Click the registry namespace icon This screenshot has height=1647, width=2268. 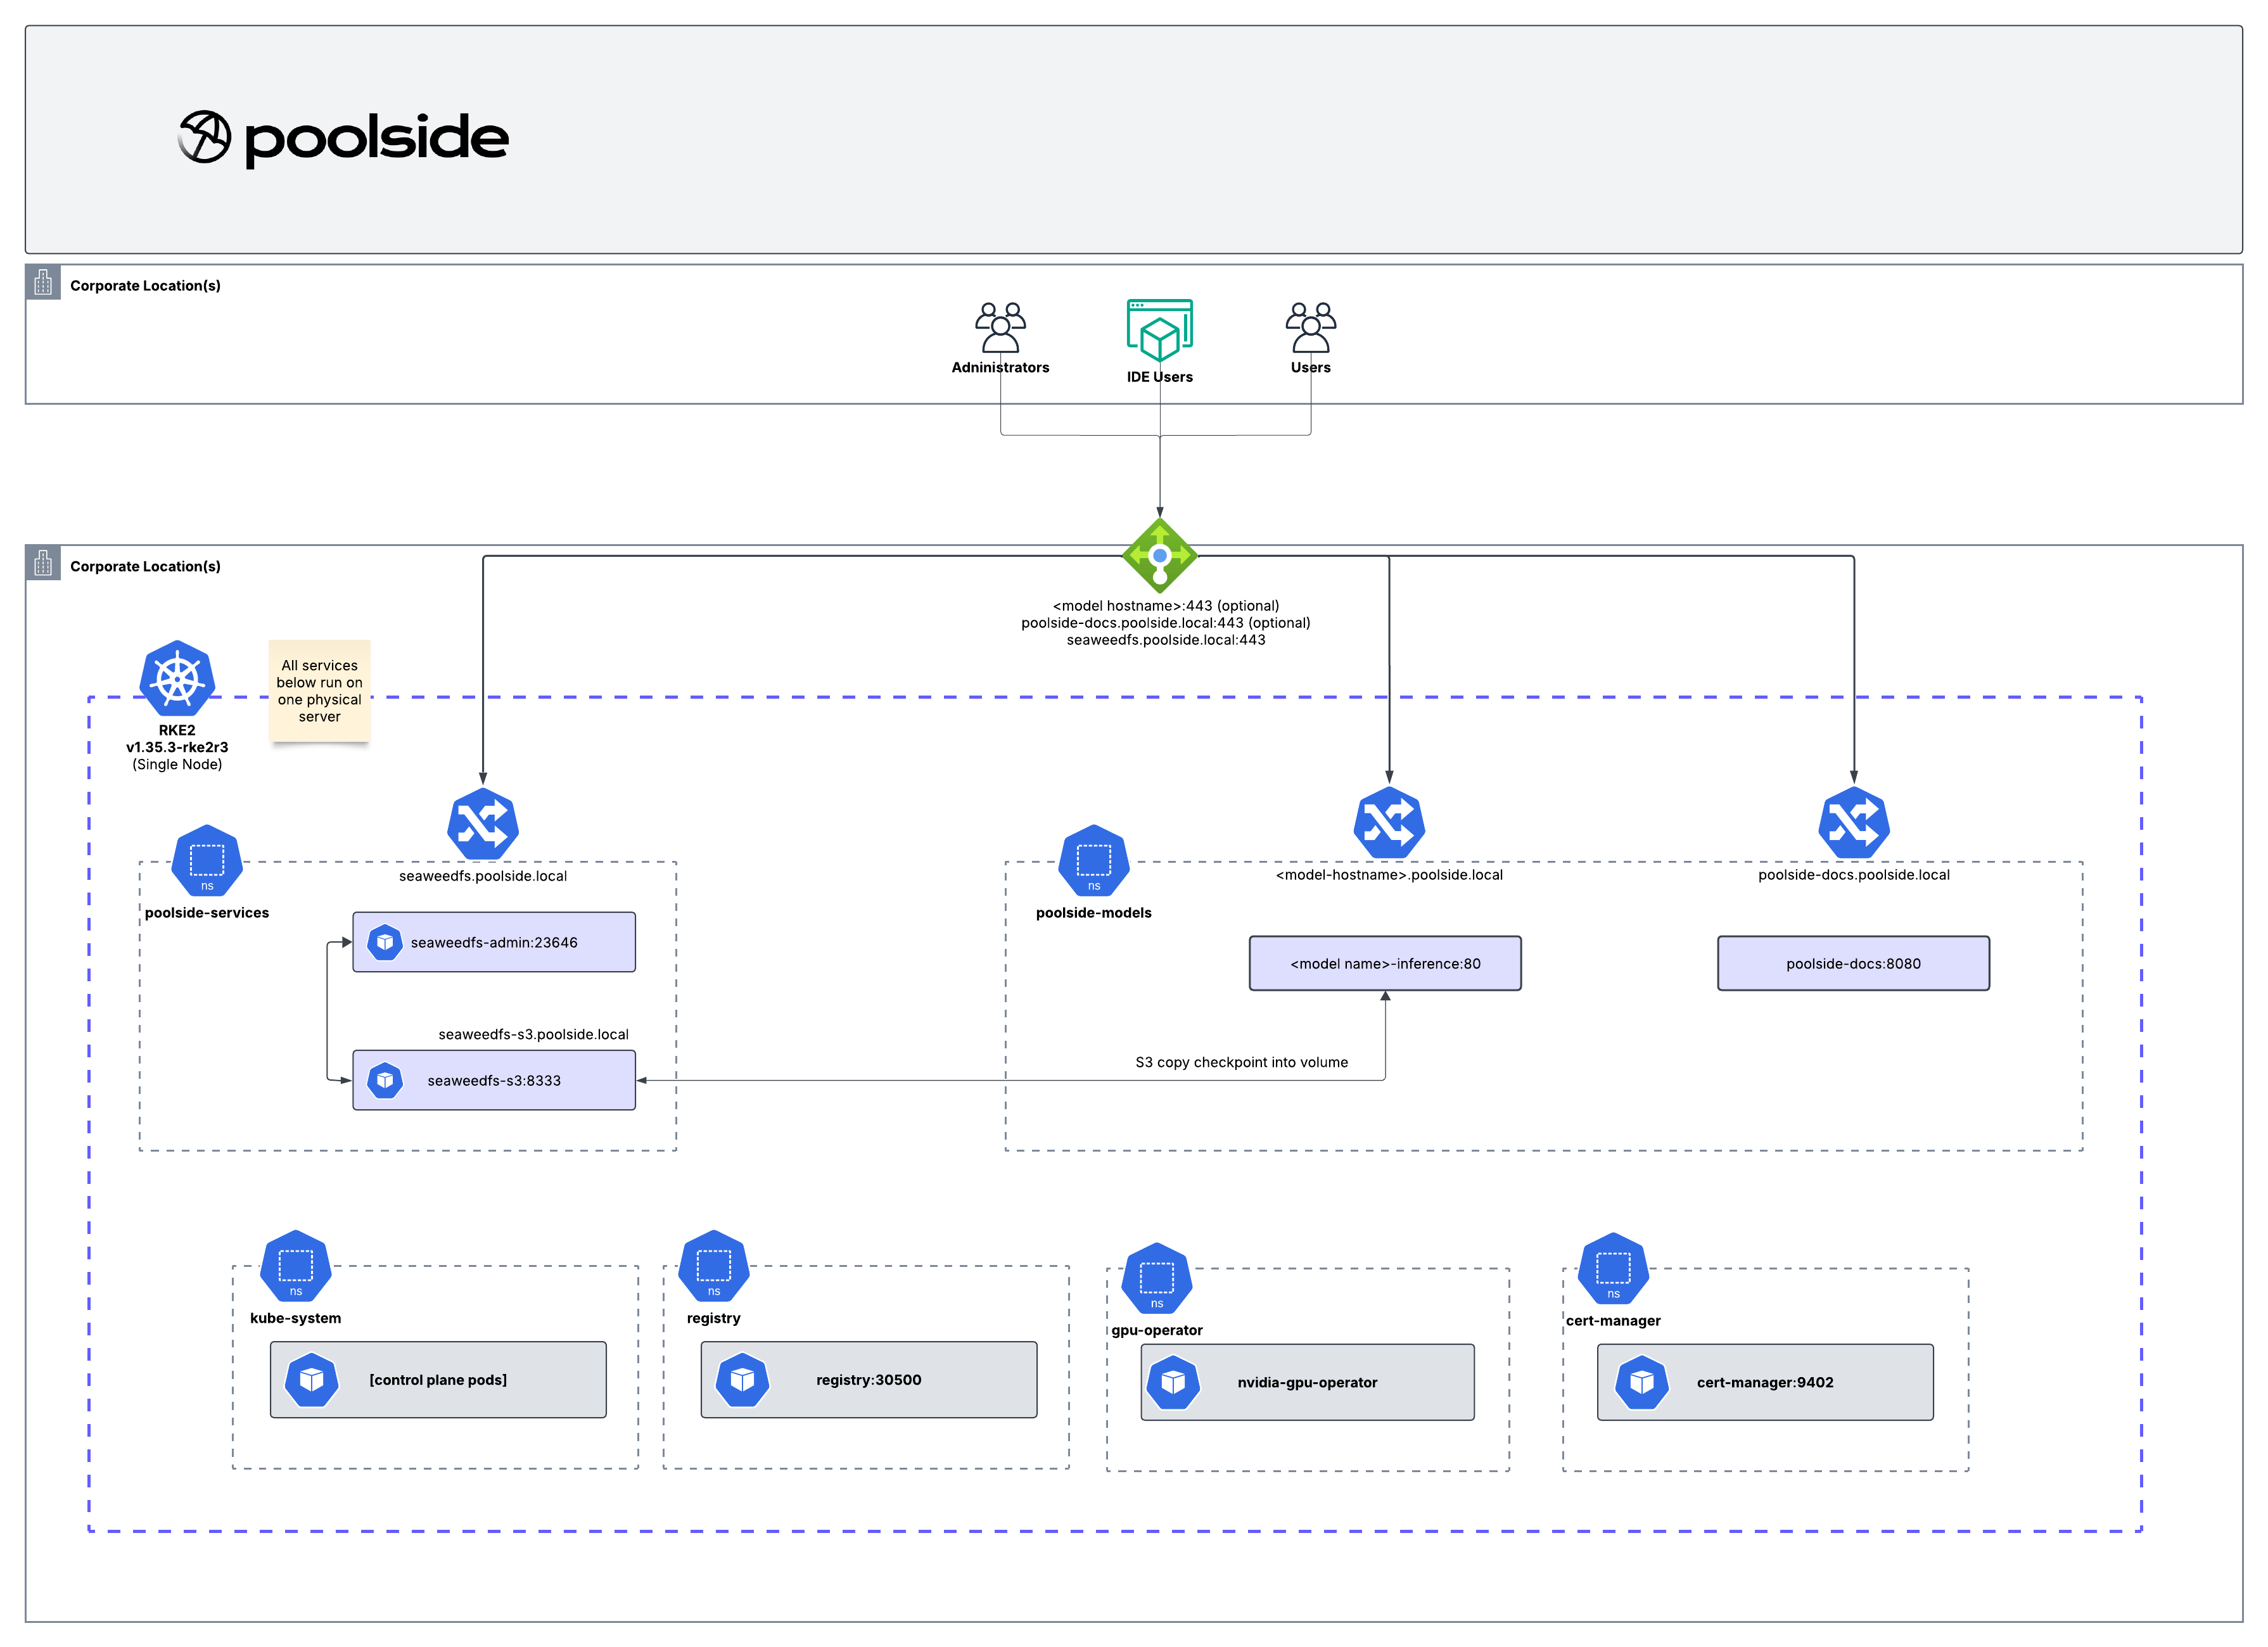tap(714, 1266)
